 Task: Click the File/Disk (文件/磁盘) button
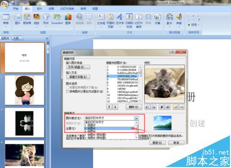(x=78, y=67)
